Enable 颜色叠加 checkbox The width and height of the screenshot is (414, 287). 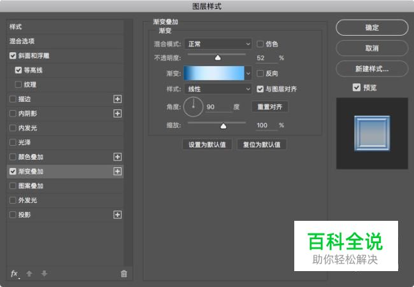13,157
